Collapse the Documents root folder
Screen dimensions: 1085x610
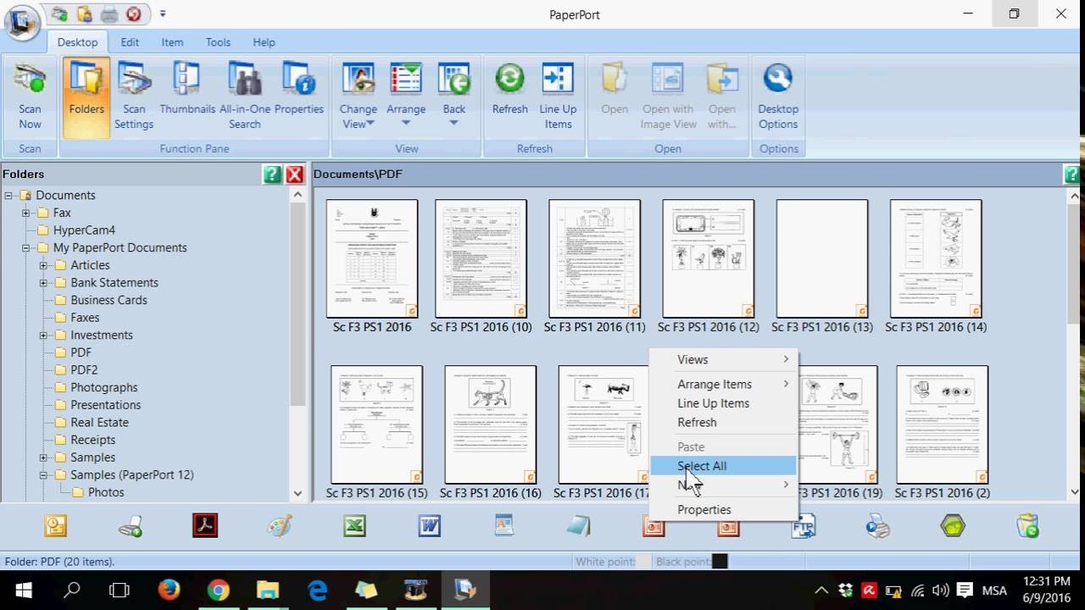(x=8, y=196)
